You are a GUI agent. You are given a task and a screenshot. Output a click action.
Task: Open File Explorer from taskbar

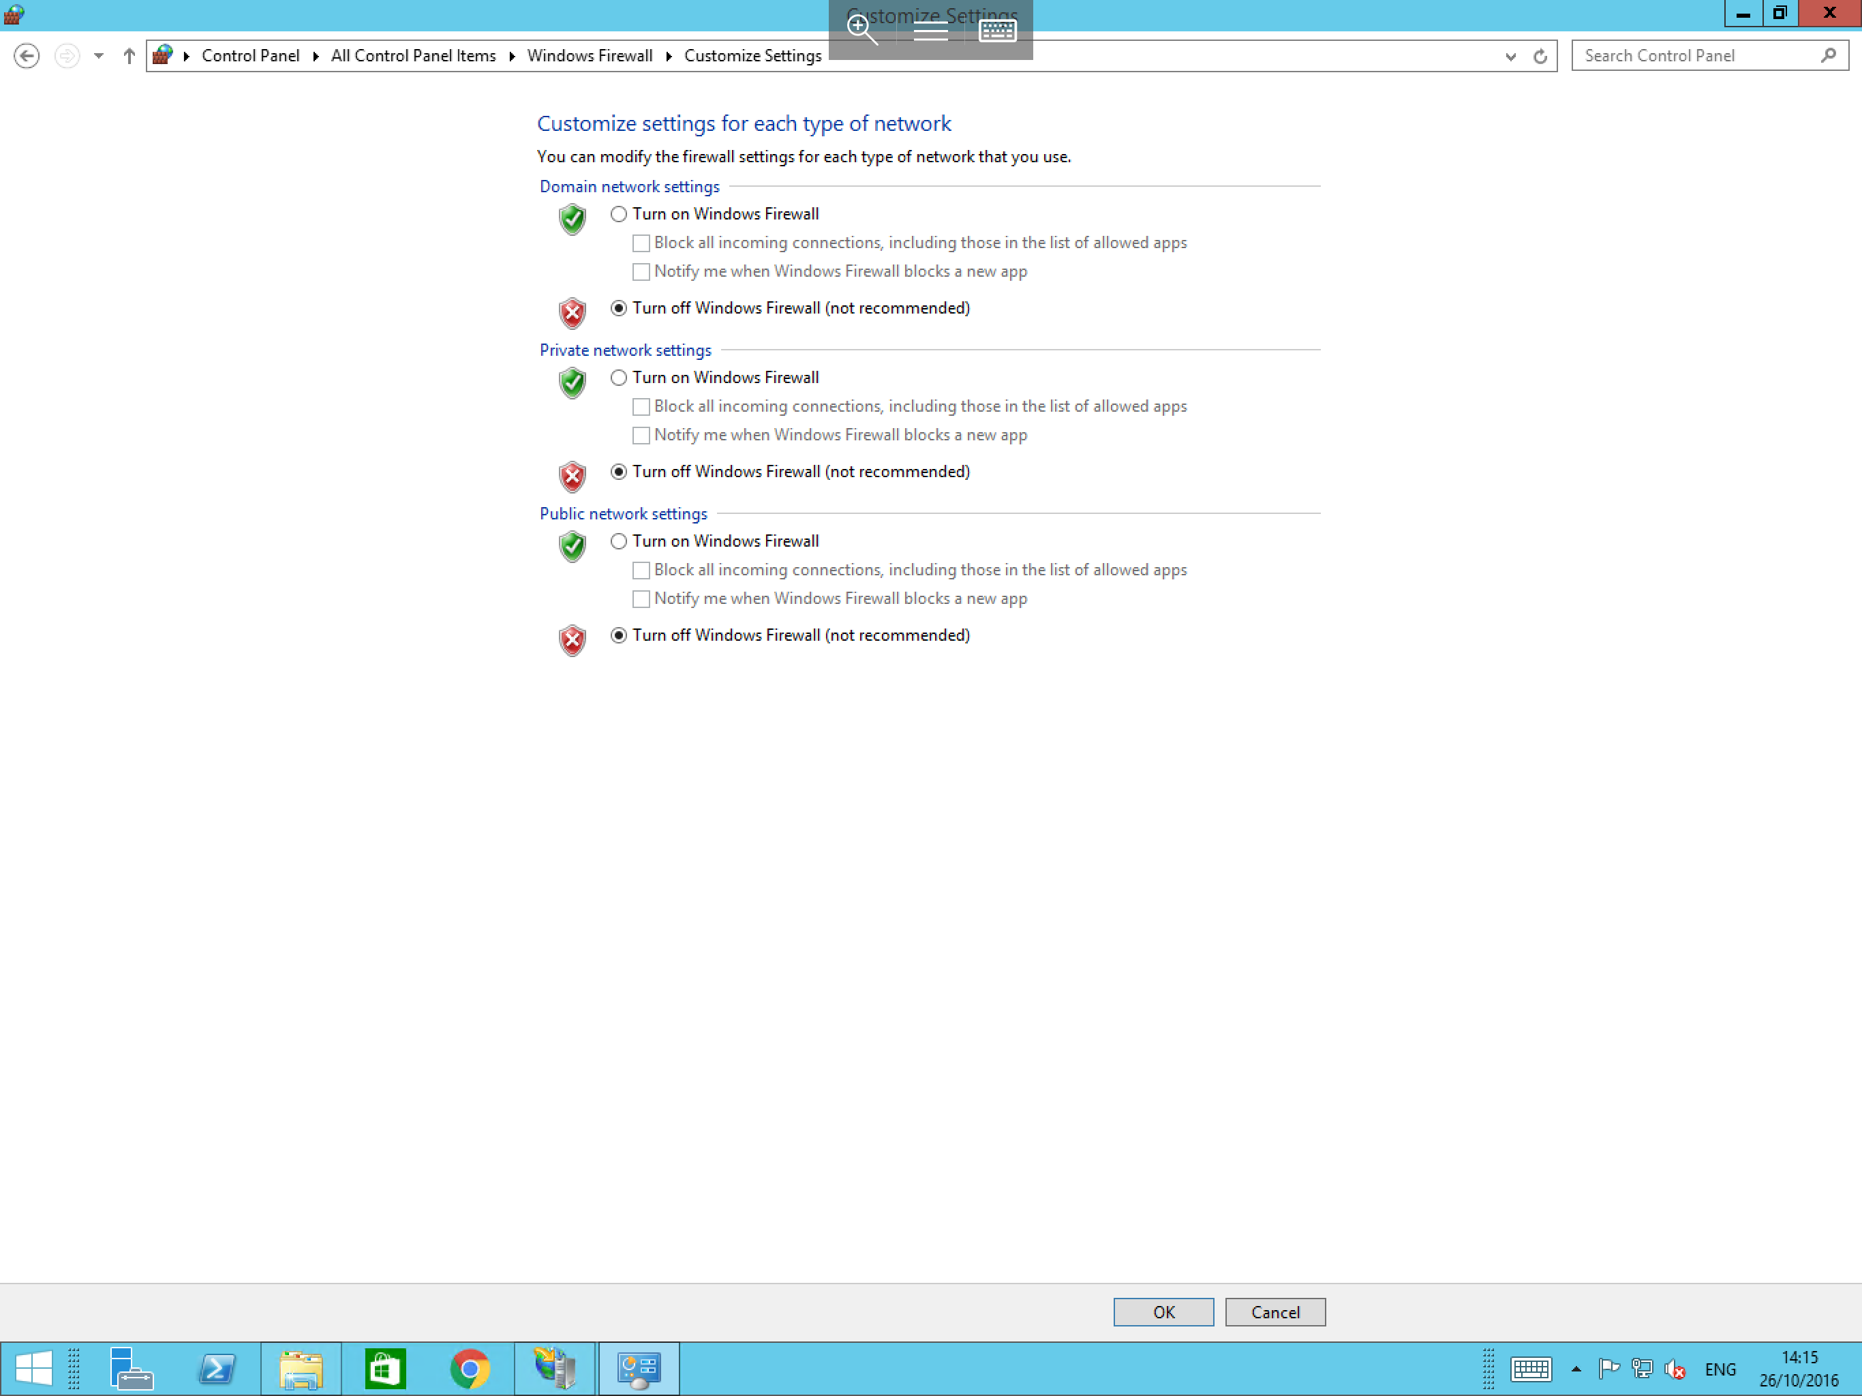click(301, 1368)
